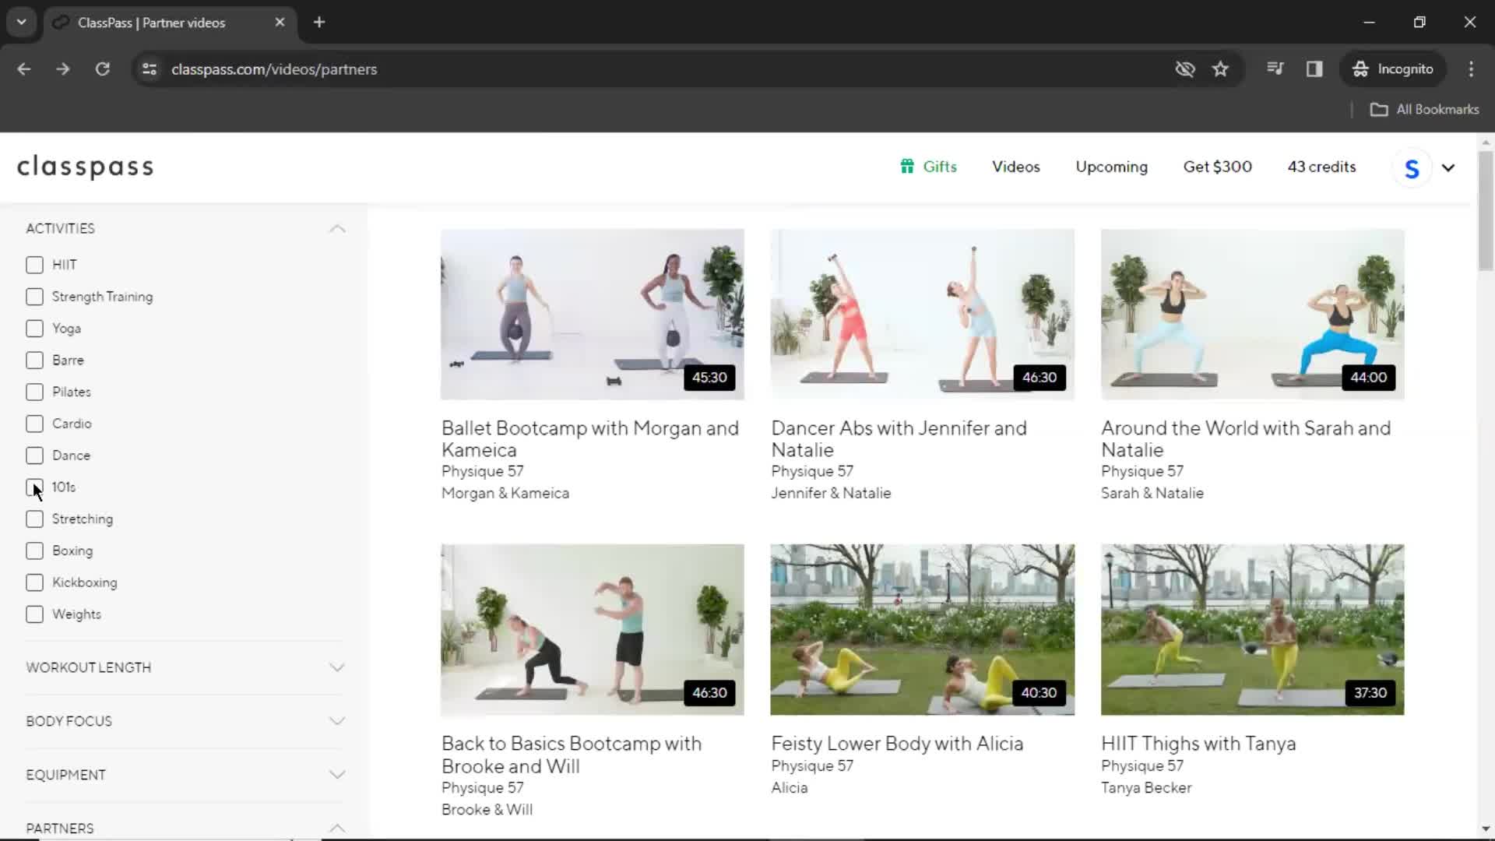Reload the ClassPass page
The height and width of the screenshot is (841, 1495).
point(102,69)
